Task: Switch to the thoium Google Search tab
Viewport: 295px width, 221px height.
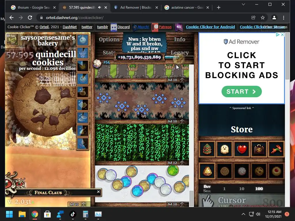Action: [x=33, y=7]
